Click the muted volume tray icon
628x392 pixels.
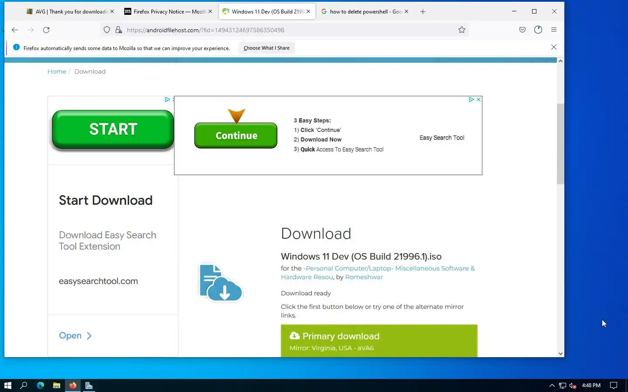(x=573, y=385)
